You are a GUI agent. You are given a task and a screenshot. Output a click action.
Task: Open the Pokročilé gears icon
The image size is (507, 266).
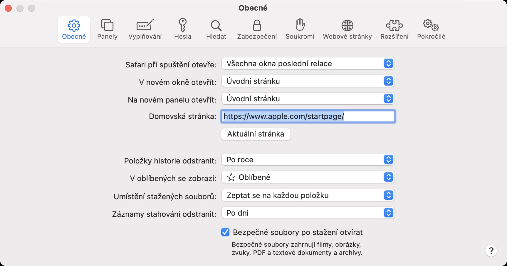click(x=431, y=25)
